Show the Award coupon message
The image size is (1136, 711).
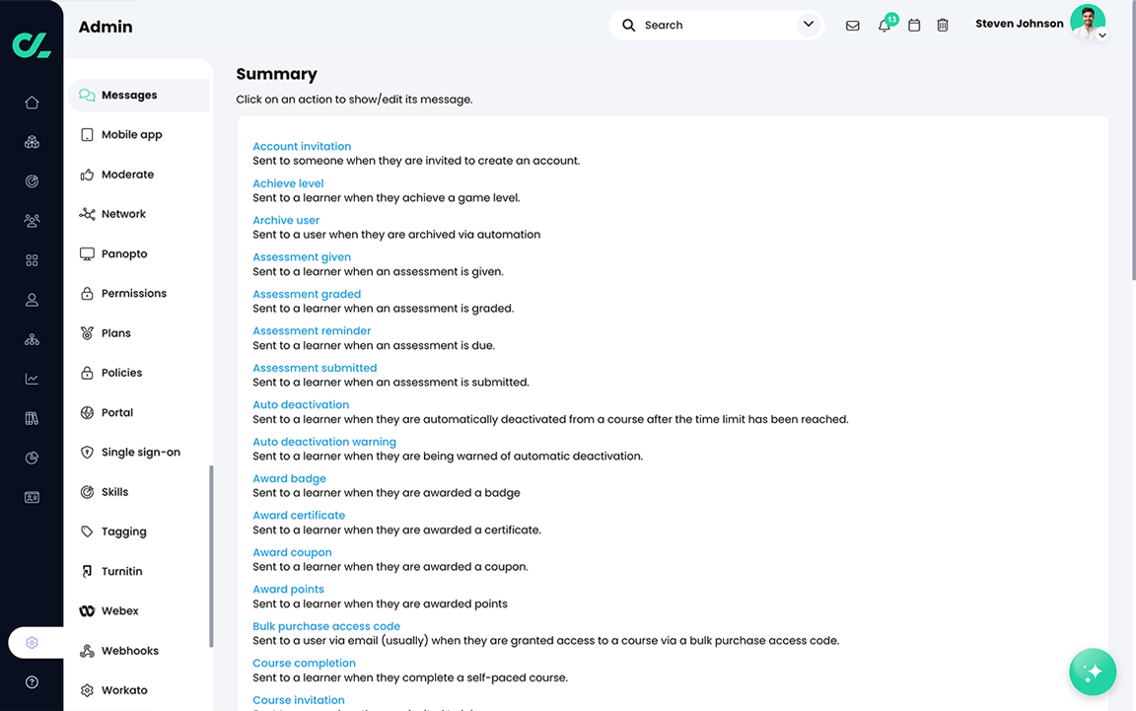292,553
